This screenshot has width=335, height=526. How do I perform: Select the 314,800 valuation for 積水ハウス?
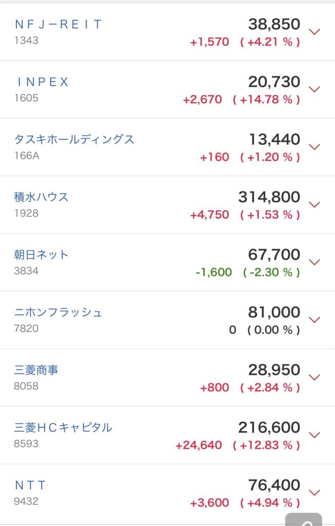pos(269,197)
